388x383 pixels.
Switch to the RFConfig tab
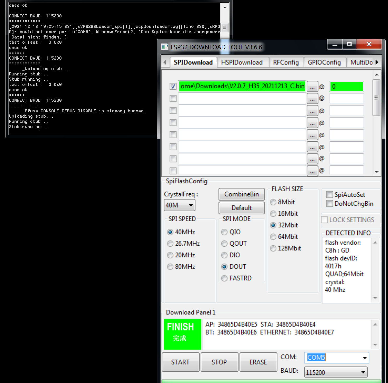(286, 62)
